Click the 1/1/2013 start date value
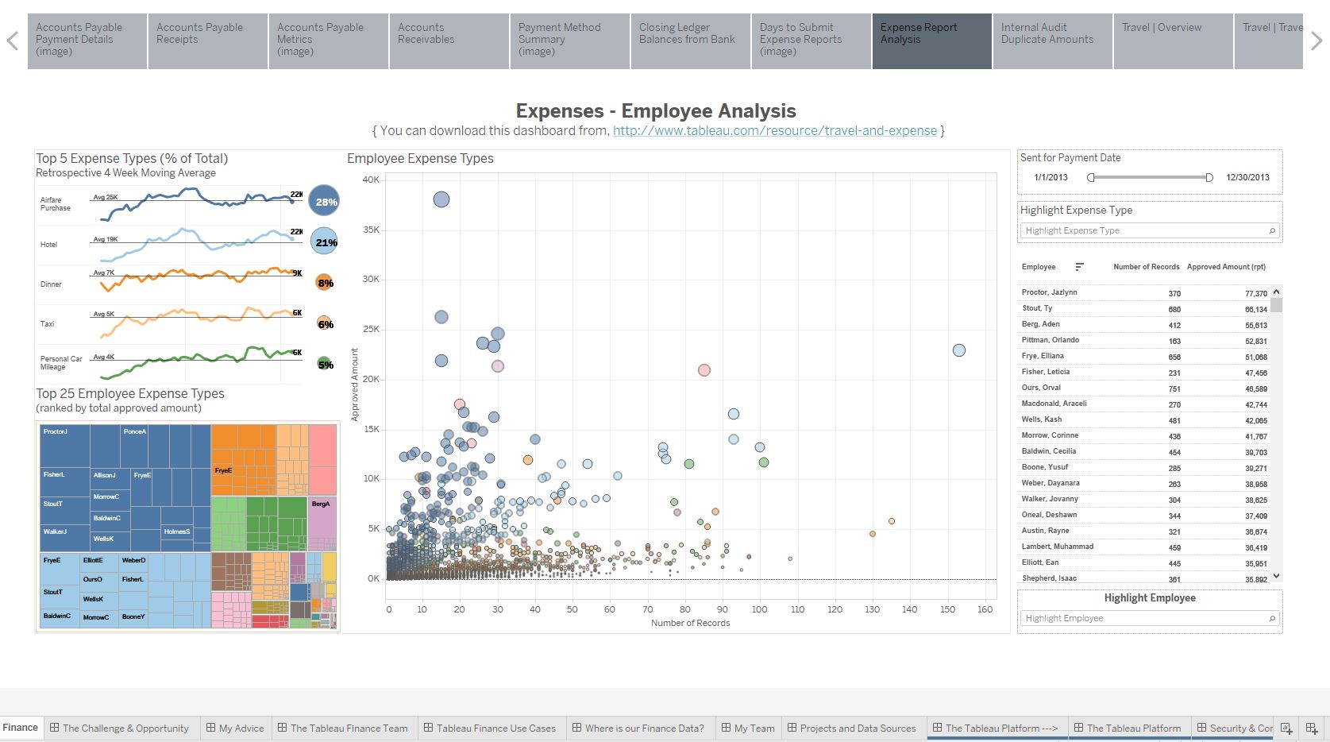 pyautogui.click(x=1051, y=177)
